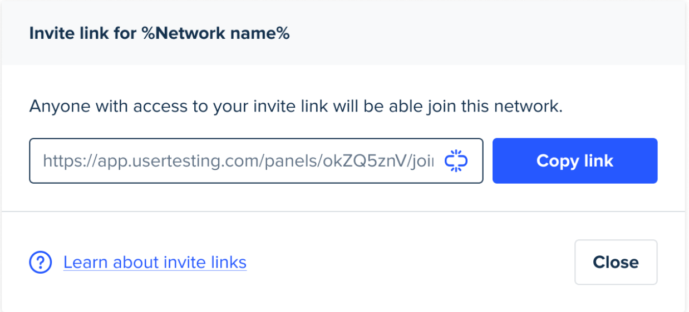Click the broken-chain reset link icon
The width and height of the screenshot is (689, 312).
tap(456, 161)
